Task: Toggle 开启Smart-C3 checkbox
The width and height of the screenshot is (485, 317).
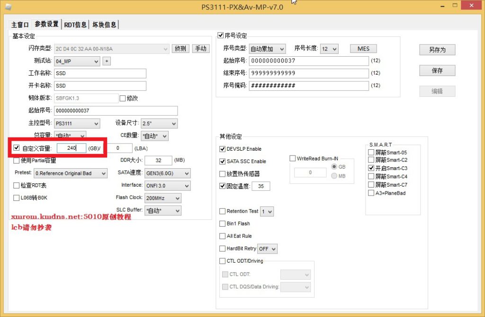Action: (371, 168)
